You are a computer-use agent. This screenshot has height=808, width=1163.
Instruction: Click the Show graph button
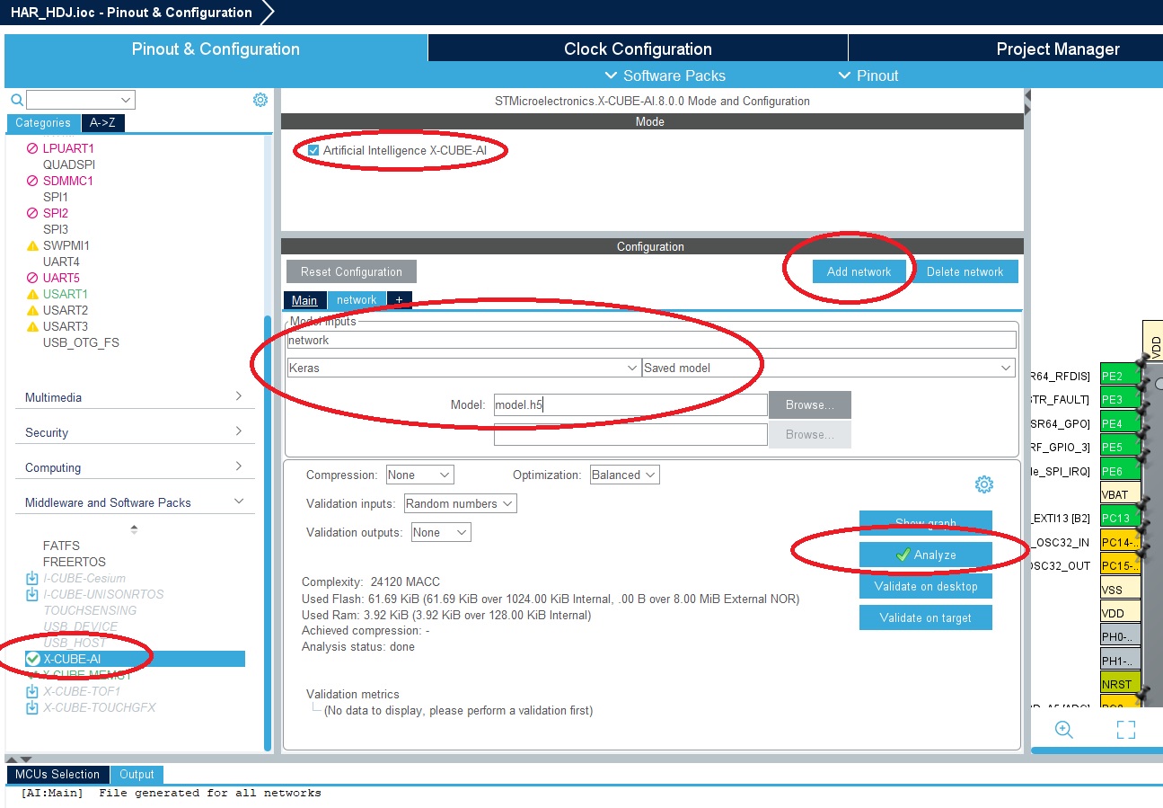coord(926,522)
